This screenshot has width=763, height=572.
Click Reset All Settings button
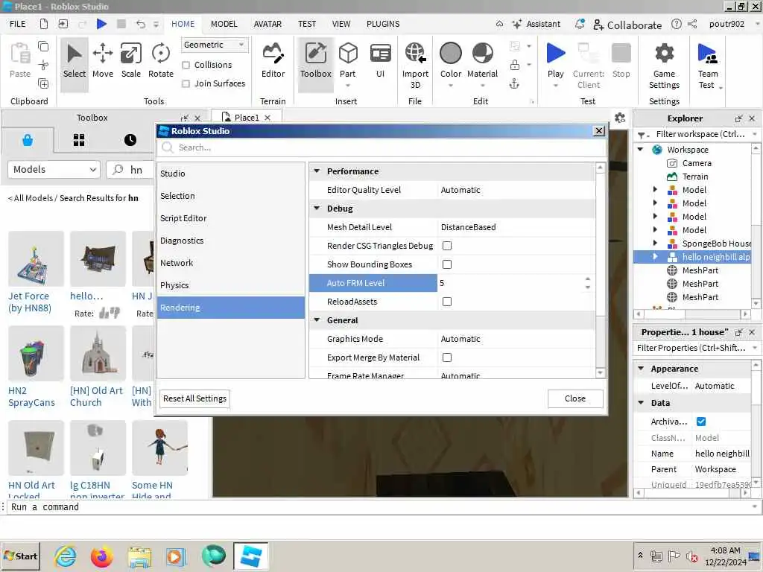coord(194,398)
